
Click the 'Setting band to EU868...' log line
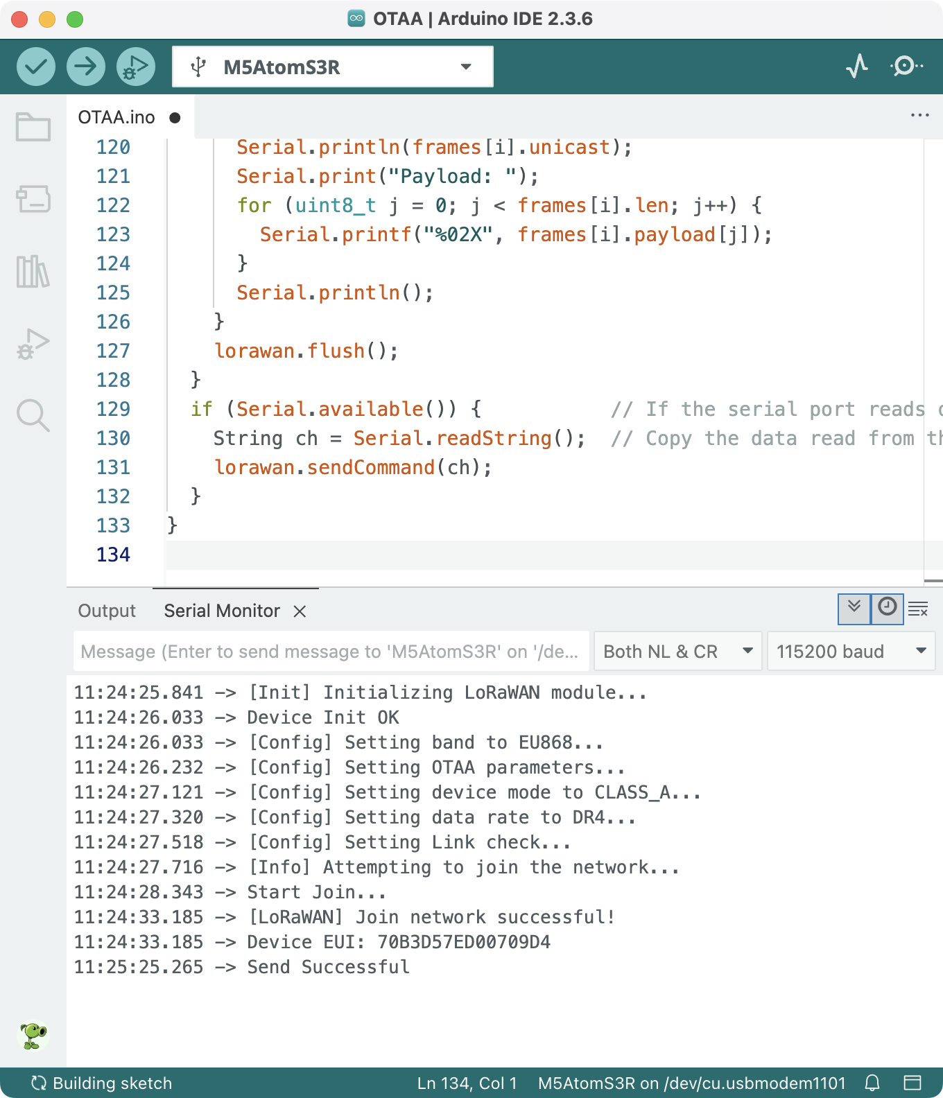tap(339, 742)
